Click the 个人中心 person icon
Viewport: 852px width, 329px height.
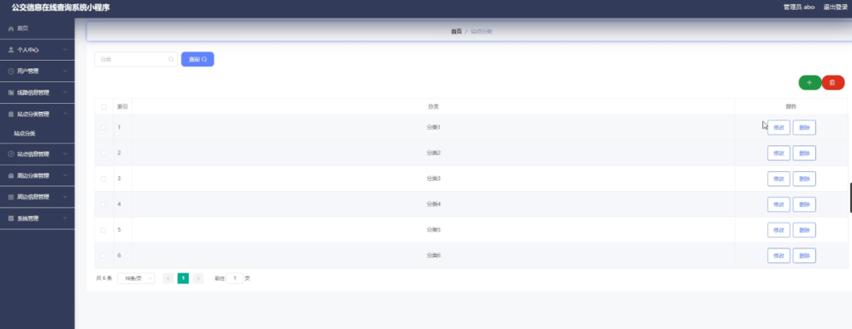tap(11, 49)
